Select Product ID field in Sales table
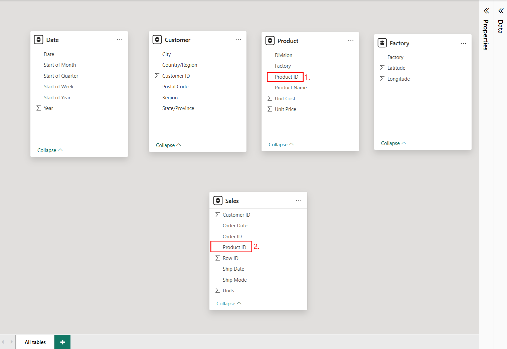 tap(234, 247)
